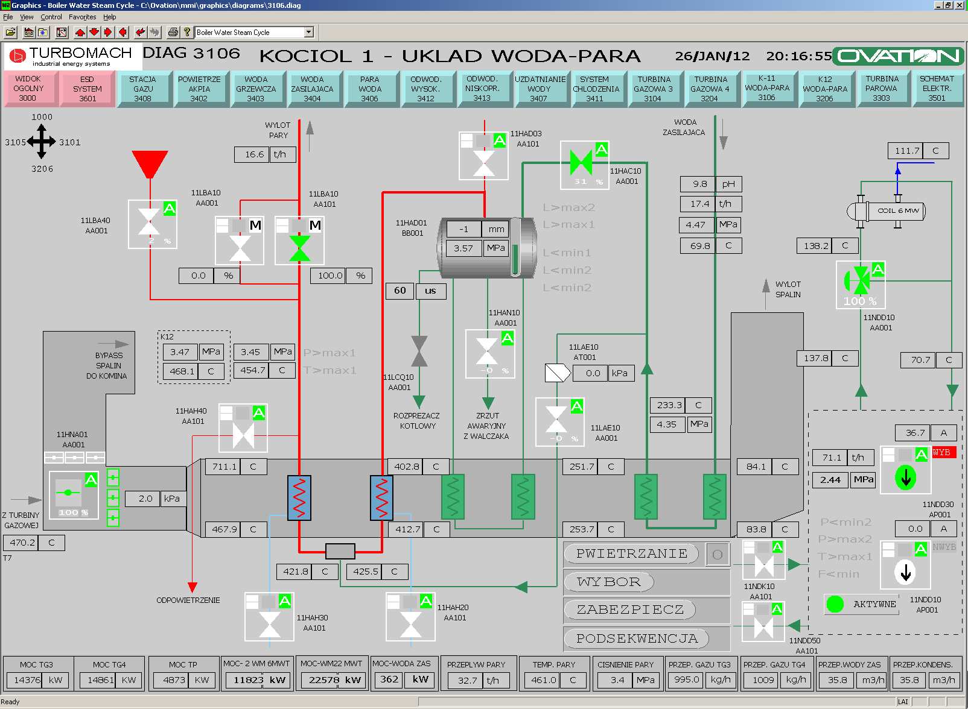Click the yellow question mark help icon
This screenshot has height=709, width=968.
click(x=186, y=32)
